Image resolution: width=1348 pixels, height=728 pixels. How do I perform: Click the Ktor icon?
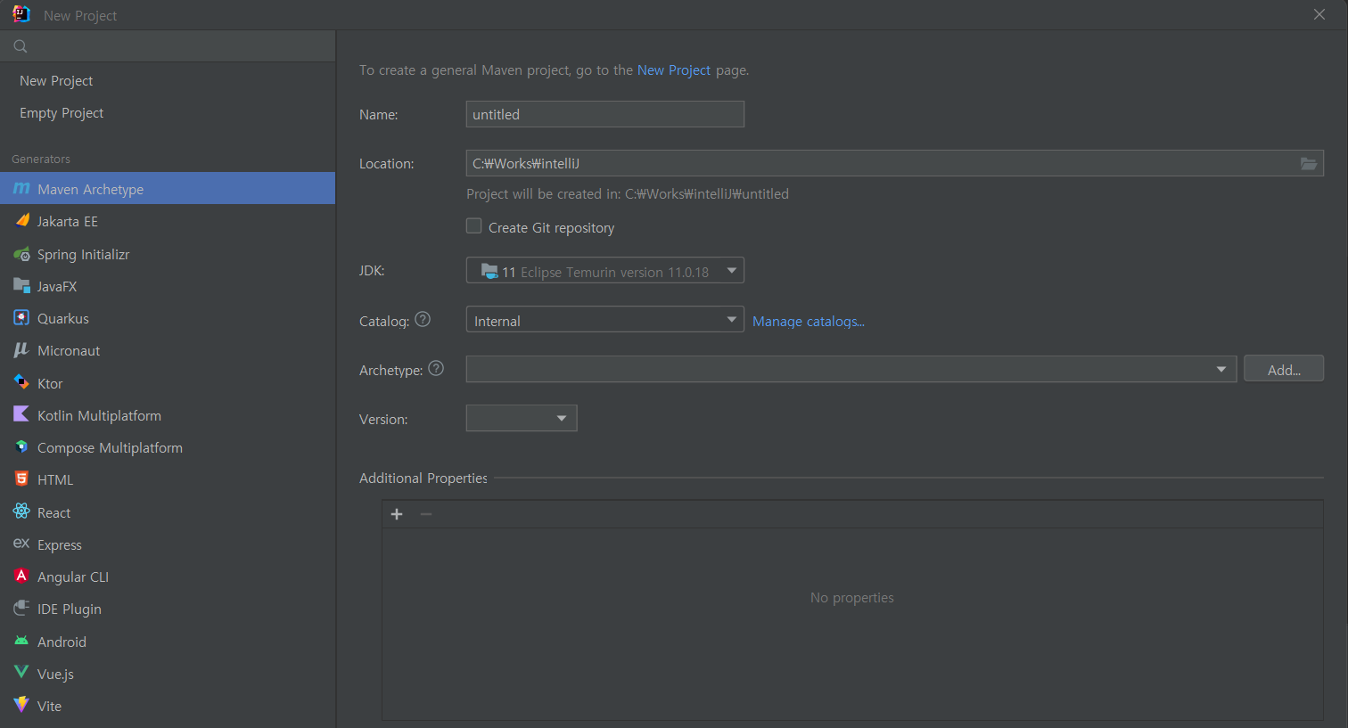[x=21, y=383]
